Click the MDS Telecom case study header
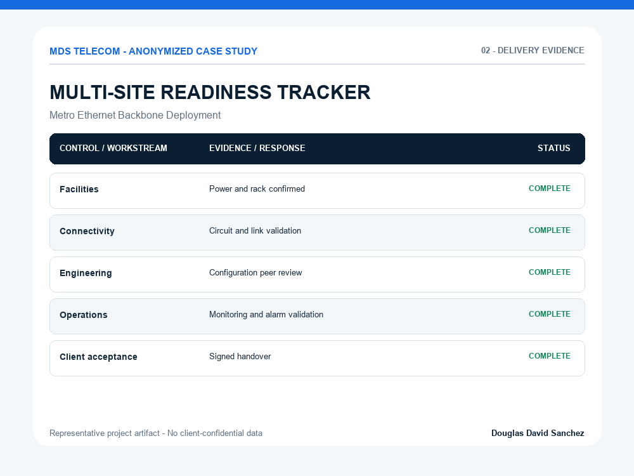 (153, 51)
